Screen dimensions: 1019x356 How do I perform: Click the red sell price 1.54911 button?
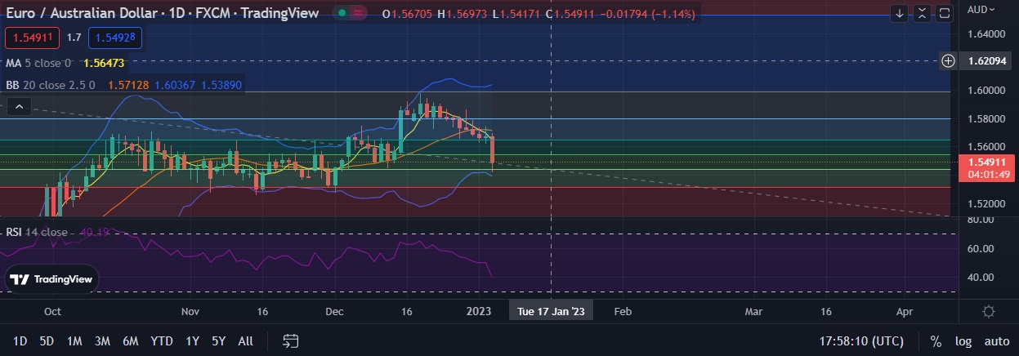[32, 38]
